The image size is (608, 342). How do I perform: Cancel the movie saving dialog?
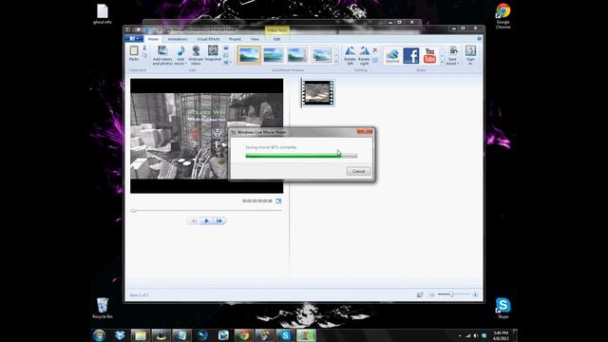pos(358,171)
